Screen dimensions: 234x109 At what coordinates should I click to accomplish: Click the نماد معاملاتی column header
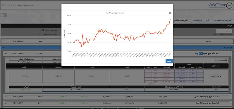pos(216,66)
